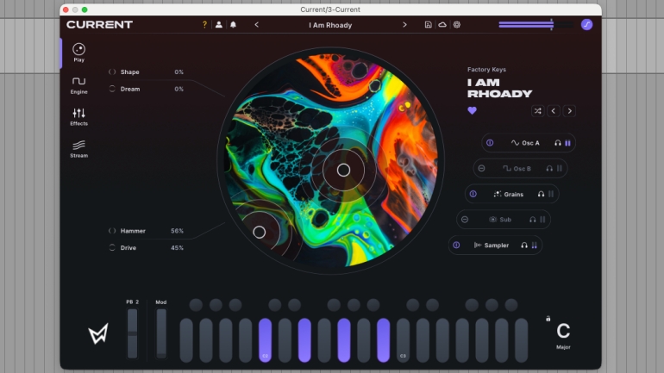Toggle the favorite heart icon
The image size is (664, 373).
(x=473, y=111)
